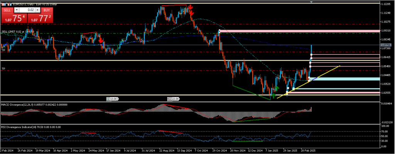Screen dimensions: 395x154
Task: Click the 0.02 volume input field
Action: pyautogui.click(x=27, y=10)
